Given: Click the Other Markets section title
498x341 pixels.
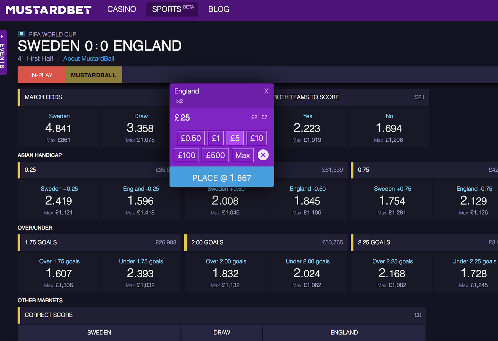Looking at the screenshot, I should coord(40,300).
